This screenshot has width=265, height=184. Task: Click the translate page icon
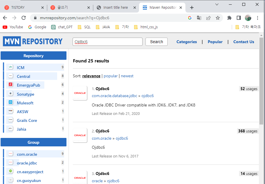(199, 18)
